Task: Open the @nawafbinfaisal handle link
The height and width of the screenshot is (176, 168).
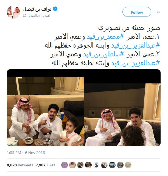Action: (36, 15)
